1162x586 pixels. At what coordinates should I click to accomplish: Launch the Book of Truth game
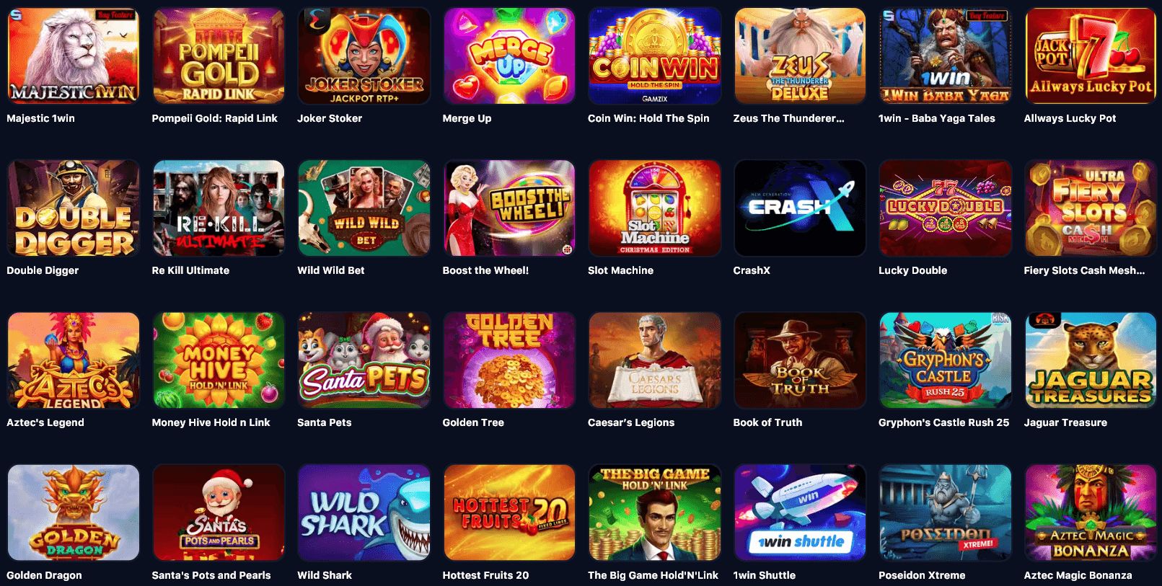point(800,360)
